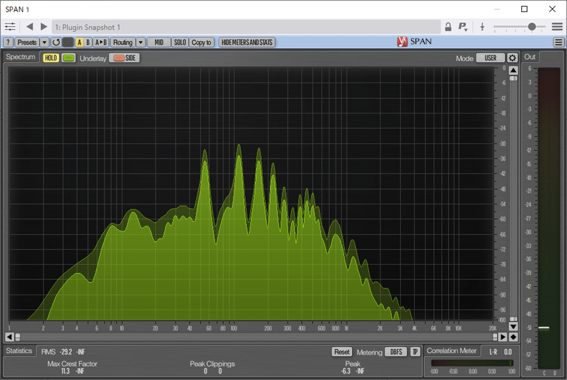Click the down arrow pin icon
The image size is (567, 380).
click(482, 27)
